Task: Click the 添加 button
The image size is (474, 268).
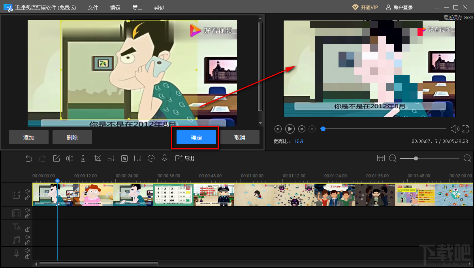Action: [x=29, y=138]
